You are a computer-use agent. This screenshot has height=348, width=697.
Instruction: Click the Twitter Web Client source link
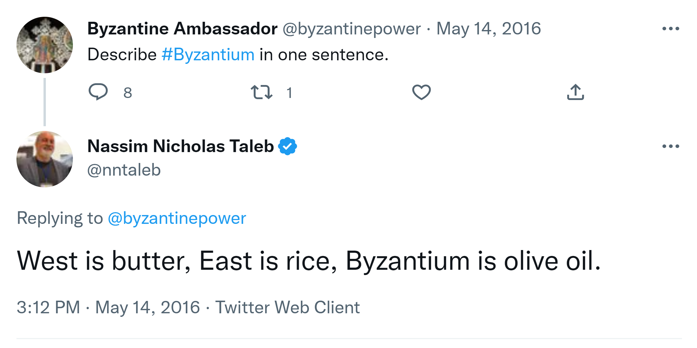[287, 307]
